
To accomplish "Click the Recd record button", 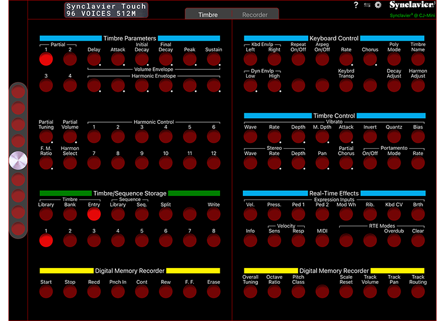I will coord(94,292).
